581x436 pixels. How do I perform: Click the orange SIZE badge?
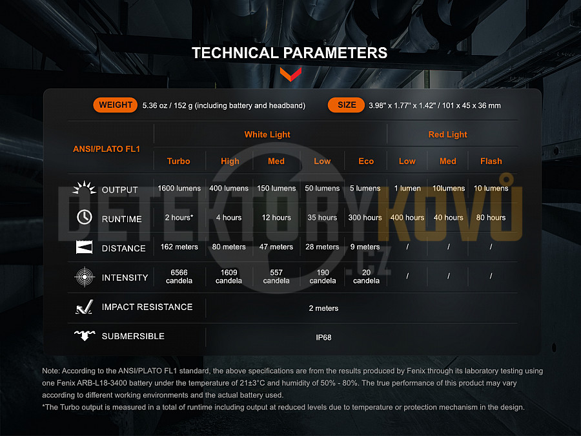pyautogui.click(x=346, y=105)
